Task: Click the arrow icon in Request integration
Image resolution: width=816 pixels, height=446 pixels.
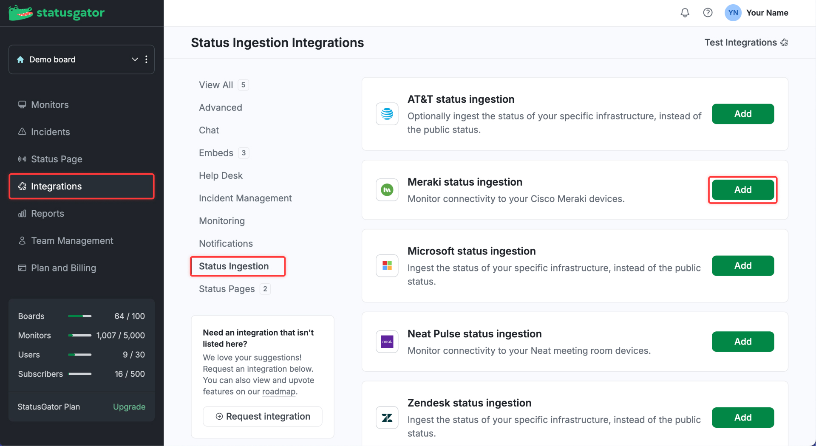Action: pyautogui.click(x=219, y=417)
